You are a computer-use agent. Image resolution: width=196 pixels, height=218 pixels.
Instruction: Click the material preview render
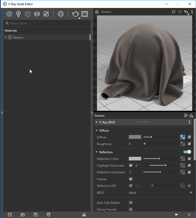click(144, 63)
